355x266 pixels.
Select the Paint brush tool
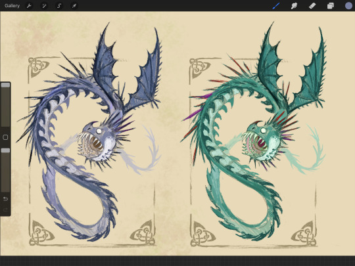(275, 6)
